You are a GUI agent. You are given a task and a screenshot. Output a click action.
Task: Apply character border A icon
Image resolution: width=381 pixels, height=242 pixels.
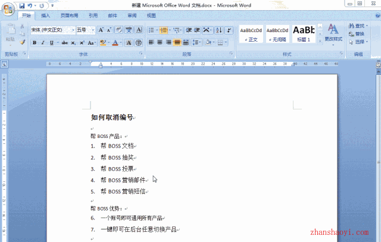pyautogui.click(x=139, y=30)
